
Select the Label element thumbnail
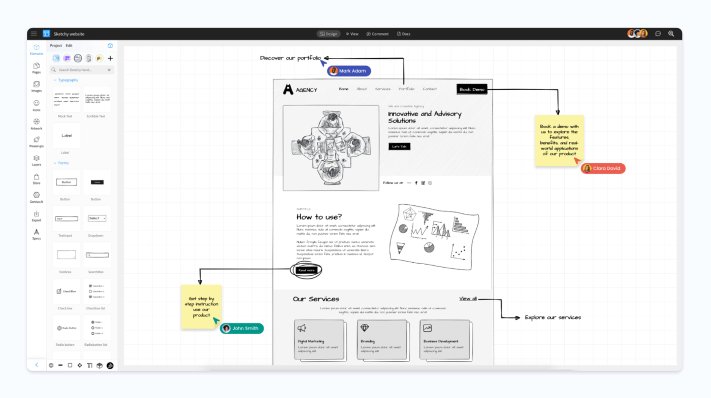(67, 135)
